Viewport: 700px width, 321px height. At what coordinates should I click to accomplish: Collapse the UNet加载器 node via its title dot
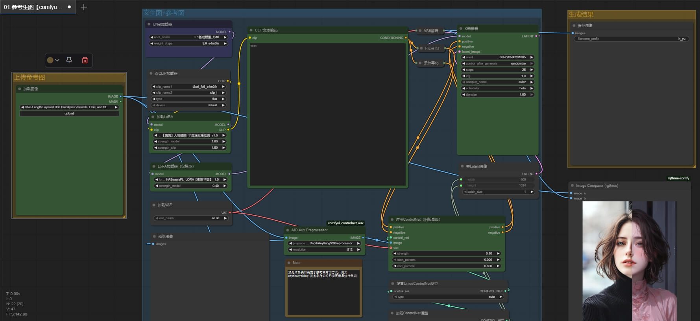pyautogui.click(x=149, y=24)
